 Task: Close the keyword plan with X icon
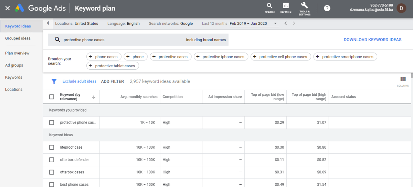tap(8, 8)
